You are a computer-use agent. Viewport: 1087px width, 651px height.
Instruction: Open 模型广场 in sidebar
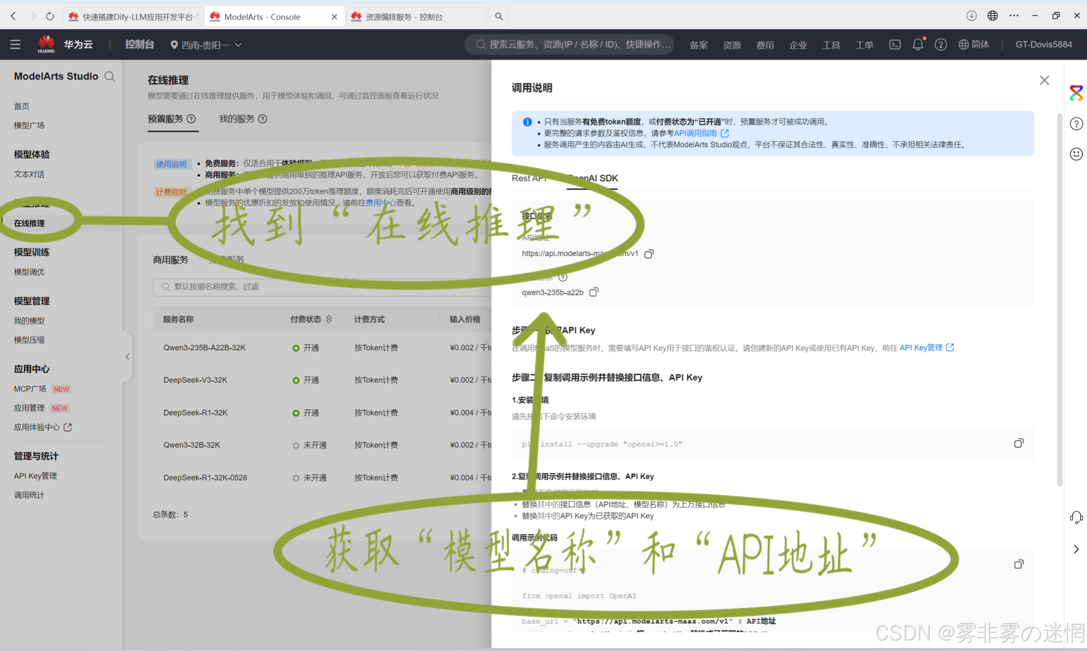tap(29, 126)
